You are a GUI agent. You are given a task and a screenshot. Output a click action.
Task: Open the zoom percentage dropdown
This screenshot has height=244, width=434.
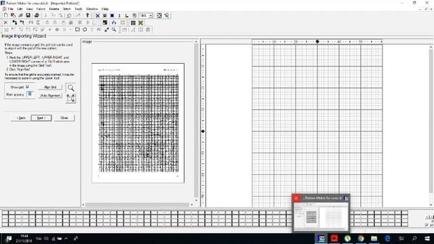click(151, 16)
